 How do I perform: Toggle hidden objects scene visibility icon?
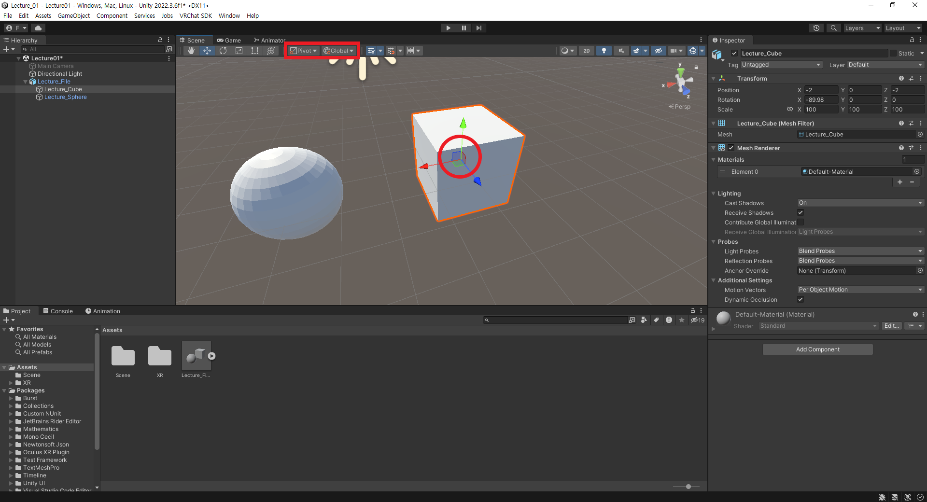[658, 51]
